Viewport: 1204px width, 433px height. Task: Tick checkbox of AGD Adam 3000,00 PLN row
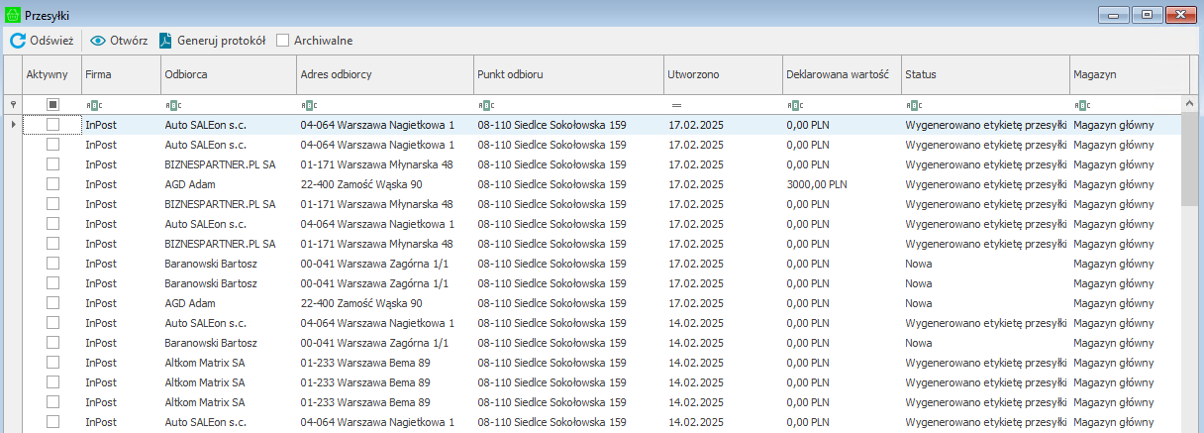pyautogui.click(x=53, y=183)
